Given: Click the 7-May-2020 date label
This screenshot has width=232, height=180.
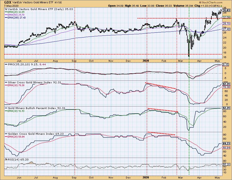Looking at the screenshot, I should tap(11, 6).
